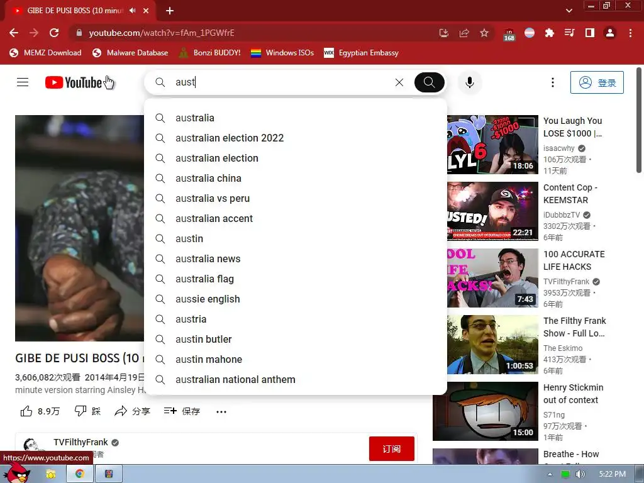
Task: Open a new browser tab
Action: [170, 11]
